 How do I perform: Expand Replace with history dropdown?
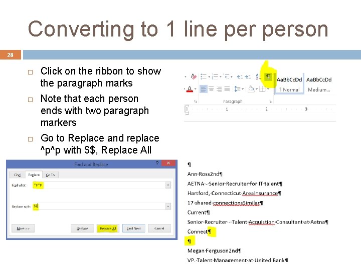tap(168, 206)
